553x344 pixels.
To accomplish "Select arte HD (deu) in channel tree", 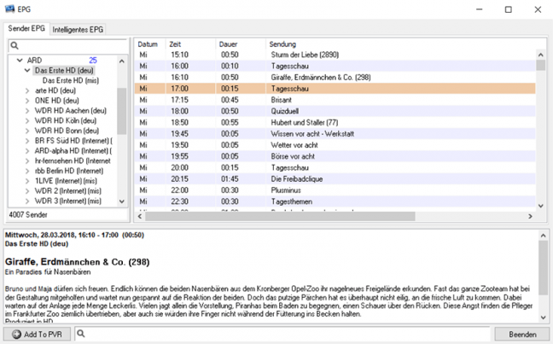I will pyautogui.click(x=55, y=90).
